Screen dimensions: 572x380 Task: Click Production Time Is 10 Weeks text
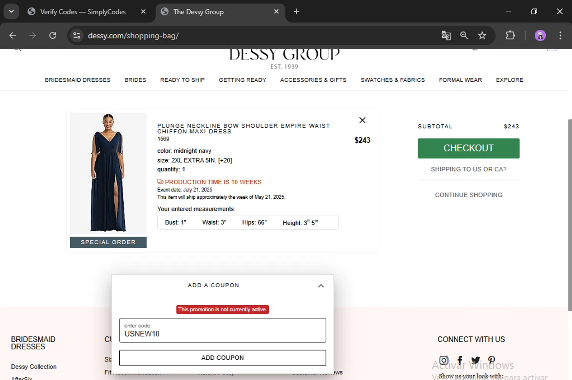[x=213, y=182]
